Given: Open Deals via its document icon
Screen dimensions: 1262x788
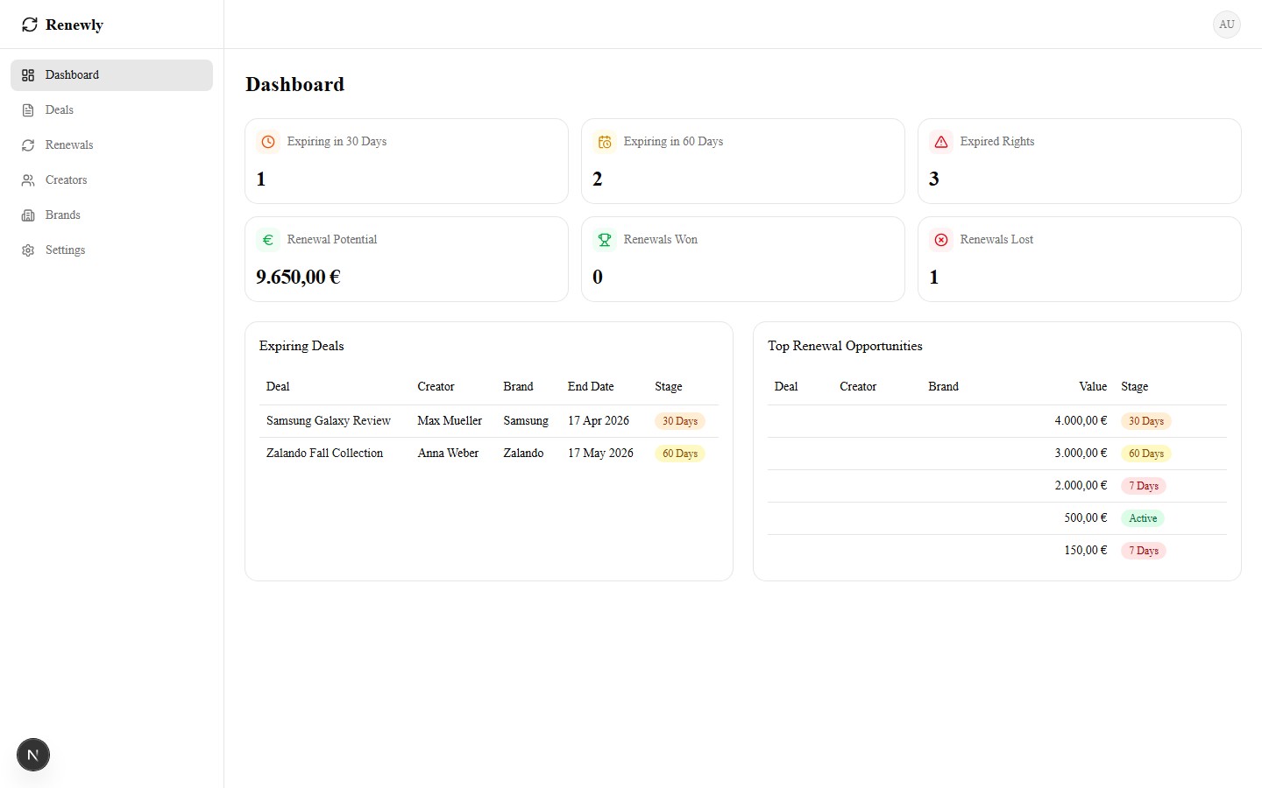Looking at the screenshot, I should tap(27, 109).
